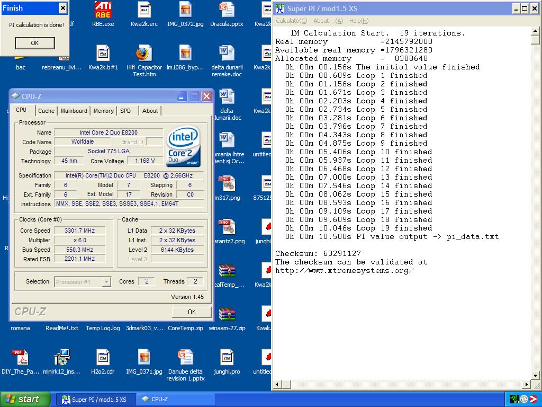Switch to the About tab in CPU-Z
Viewport: 542px width, 407px height.
150,111
